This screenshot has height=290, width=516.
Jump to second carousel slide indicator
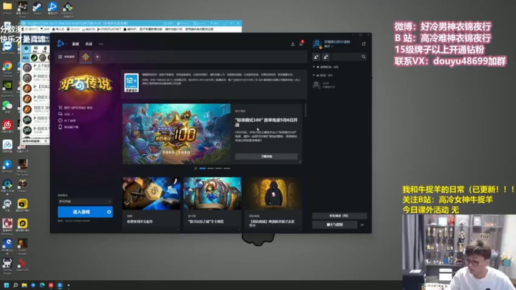pos(211,168)
